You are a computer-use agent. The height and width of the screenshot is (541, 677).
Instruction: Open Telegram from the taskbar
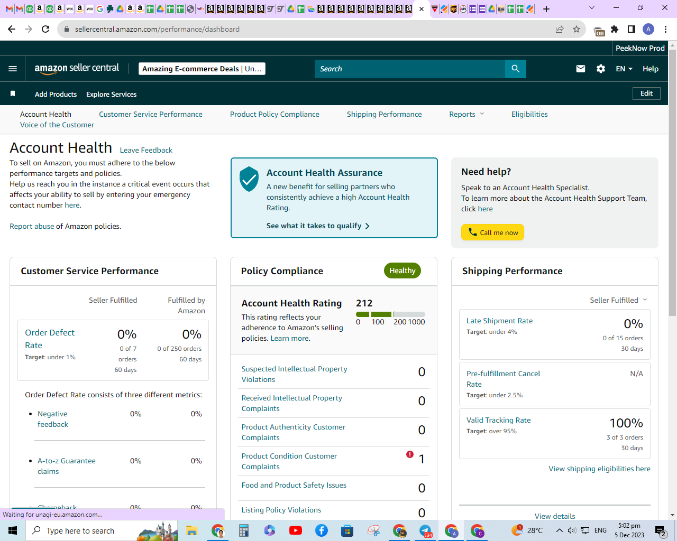click(x=426, y=530)
